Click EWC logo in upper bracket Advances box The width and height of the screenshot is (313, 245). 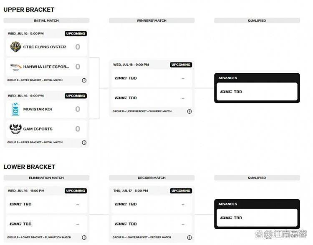[x=226, y=92]
